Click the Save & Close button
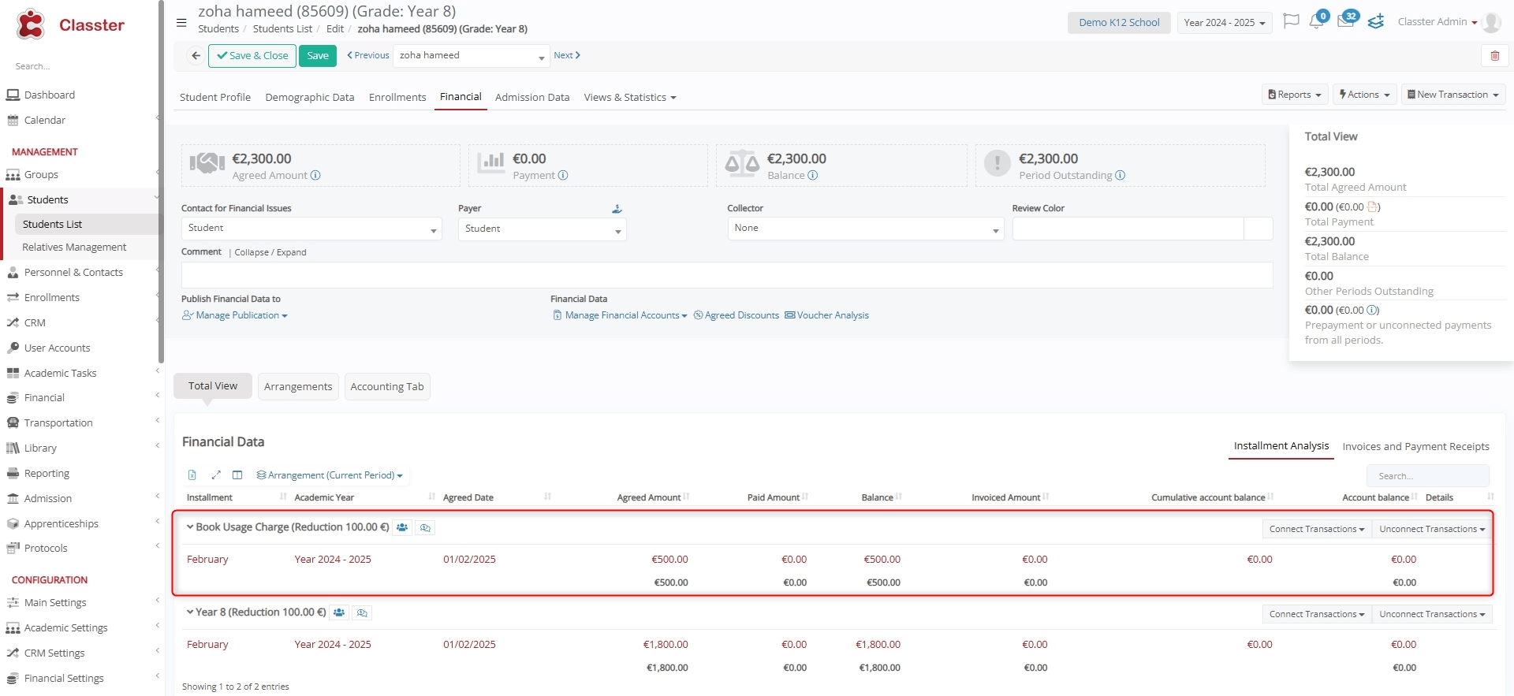 click(x=252, y=56)
